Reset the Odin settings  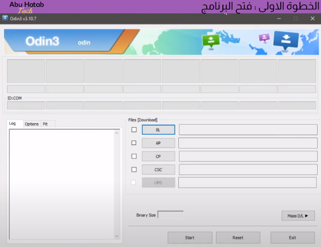coord(238,238)
